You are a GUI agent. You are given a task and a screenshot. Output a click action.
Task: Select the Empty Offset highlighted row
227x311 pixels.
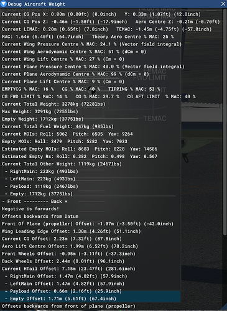pos(90,299)
